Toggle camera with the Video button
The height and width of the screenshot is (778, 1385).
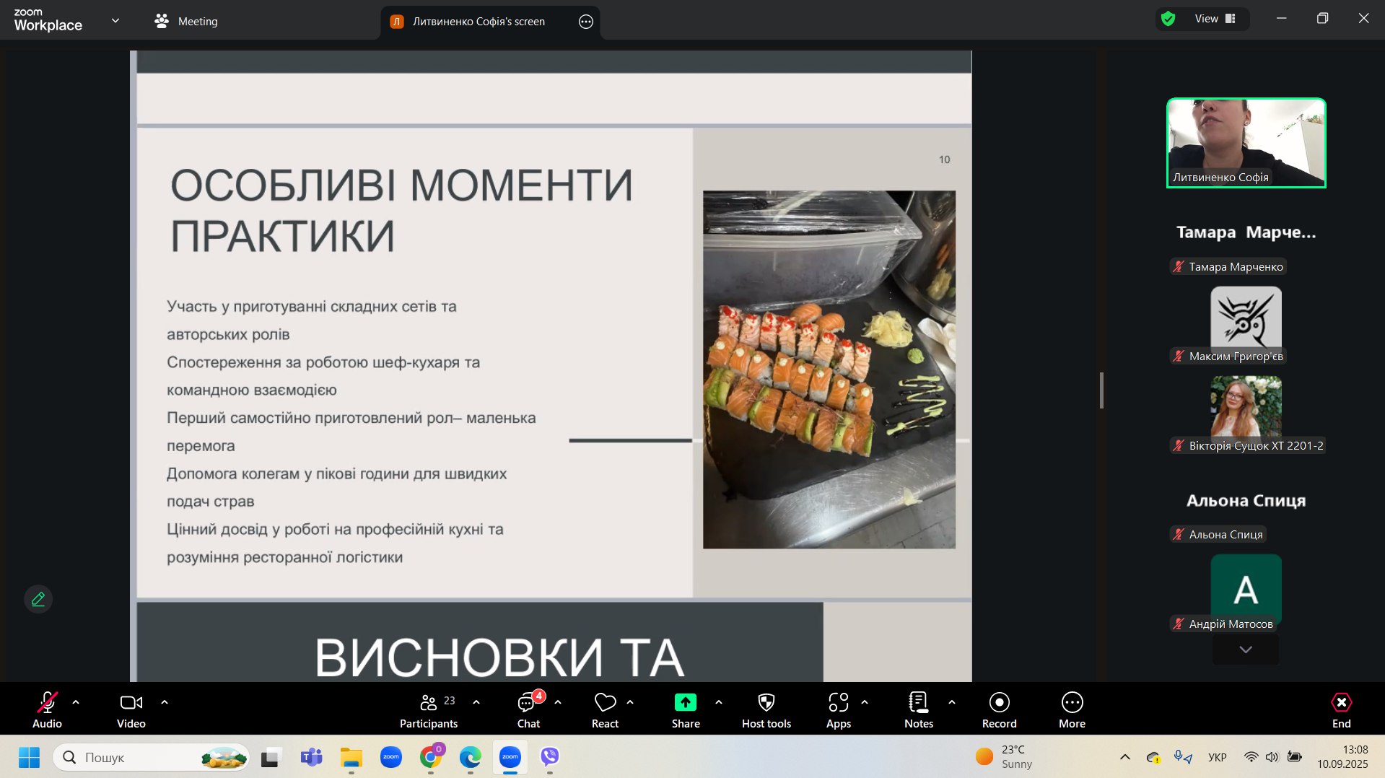tap(131, 709)
